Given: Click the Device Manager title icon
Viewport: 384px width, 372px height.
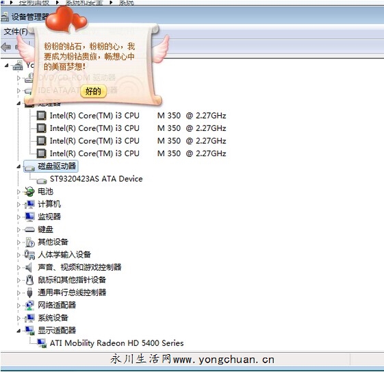Looking at the screenshot, I should point(5,17).
